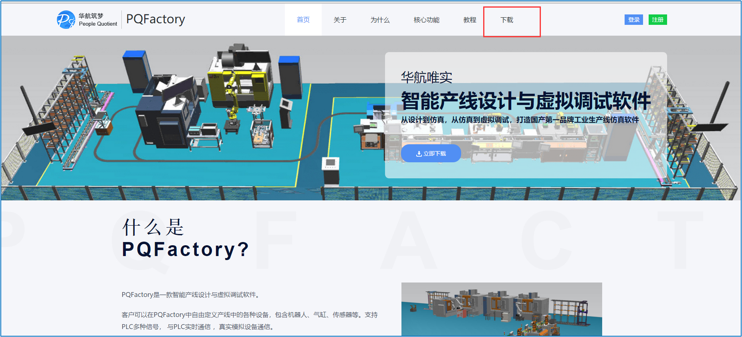This screenshot has width=742, height=337.
Task: Select the 为什么 navigation item
Action: (380, 20)
